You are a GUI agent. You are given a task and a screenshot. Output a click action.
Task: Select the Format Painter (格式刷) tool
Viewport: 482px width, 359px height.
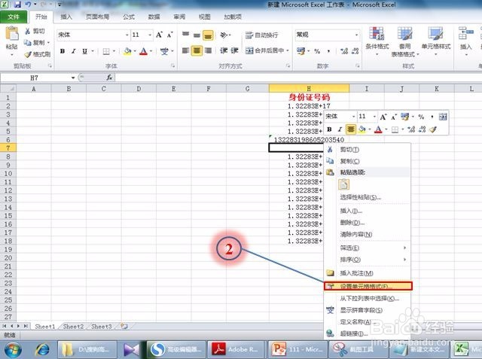pyautogui.click(x=37, y=54)
